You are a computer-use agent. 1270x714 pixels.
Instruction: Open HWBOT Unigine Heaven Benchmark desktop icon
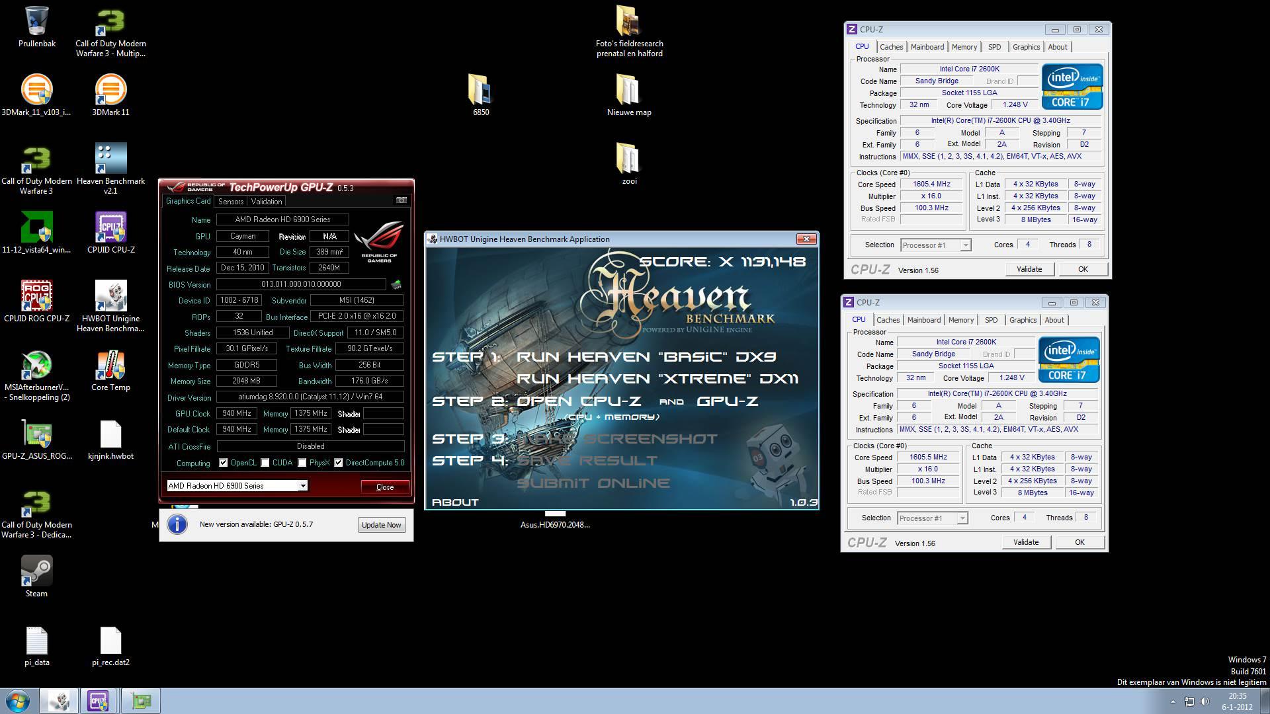click(x=110, y=306)
